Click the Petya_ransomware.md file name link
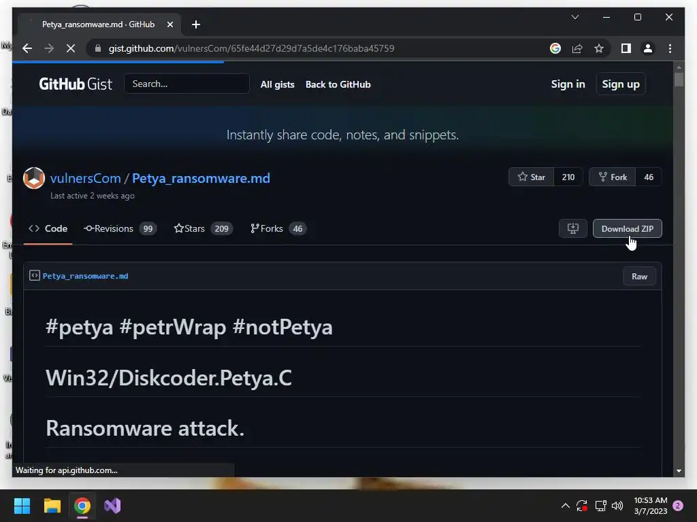This screenshot has height=522, width=697. [x=85, y=276]
